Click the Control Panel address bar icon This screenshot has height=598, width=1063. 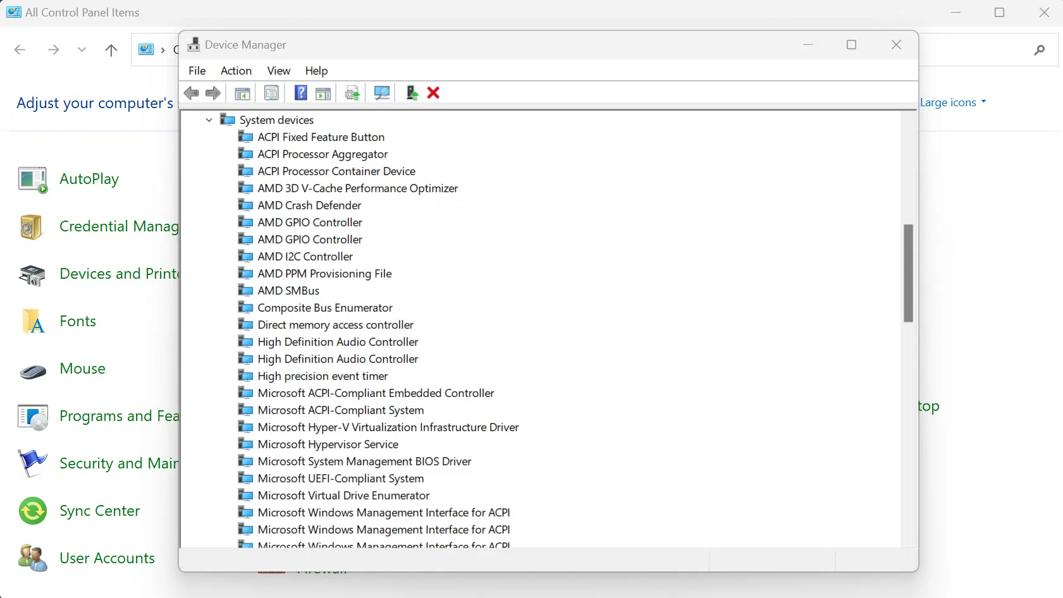(x=146, y=49)
